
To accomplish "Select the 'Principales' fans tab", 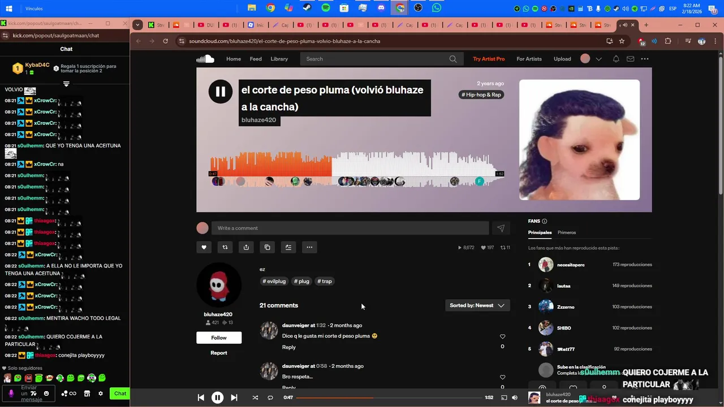I will pyautogui.click(x=540, y=232).
